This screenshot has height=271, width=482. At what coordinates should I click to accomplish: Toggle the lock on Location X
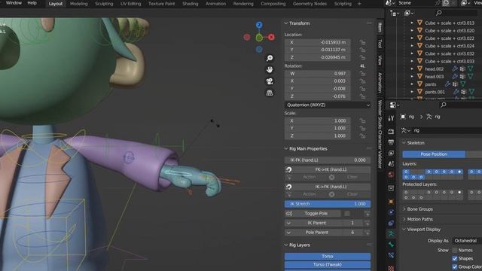pos(363,42)
